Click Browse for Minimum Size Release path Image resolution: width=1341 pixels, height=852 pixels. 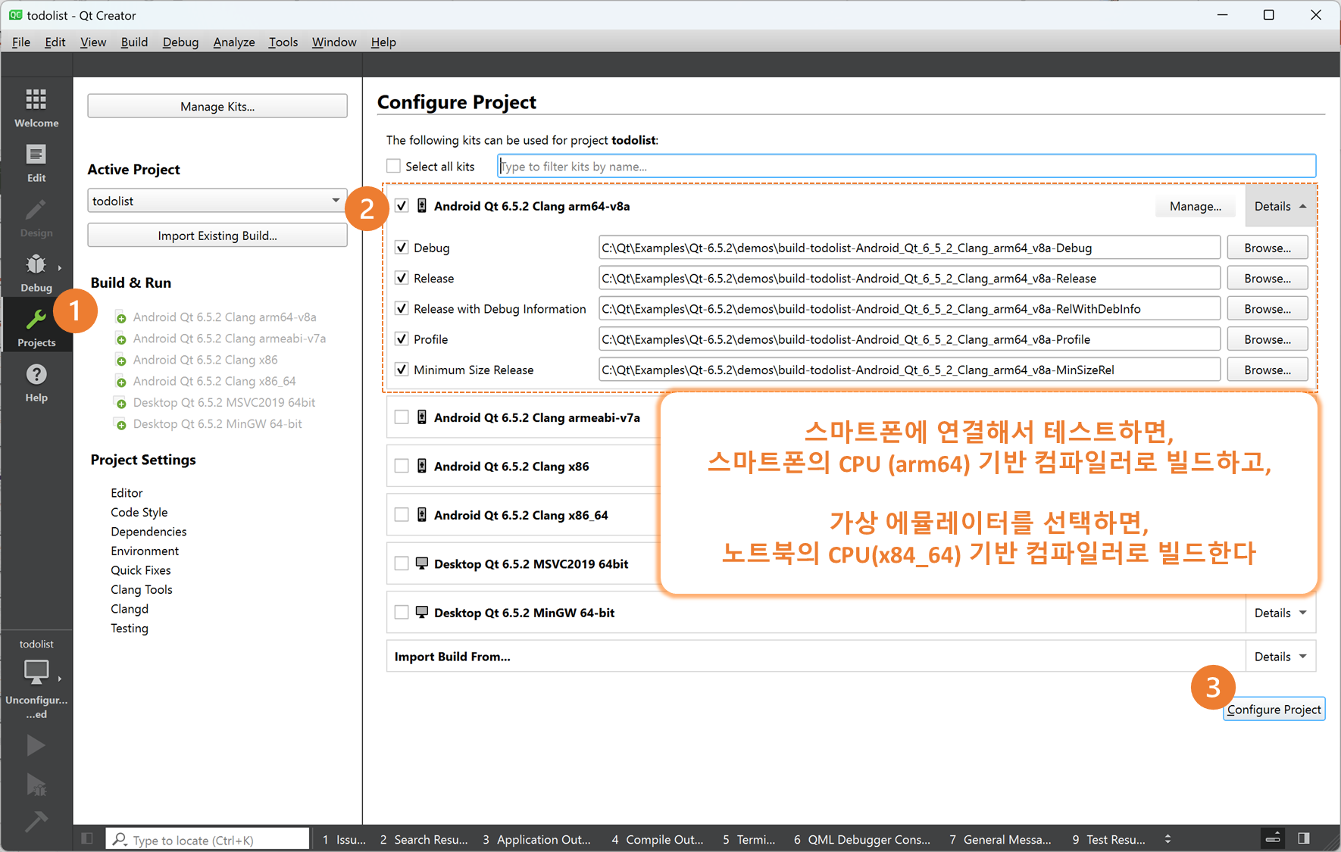click(x=1268, y=370)
